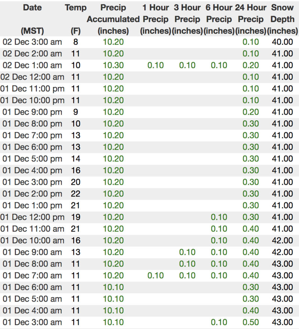Click the temperature 22 cell
Screen dimensions: 299x329
(75, 194)
